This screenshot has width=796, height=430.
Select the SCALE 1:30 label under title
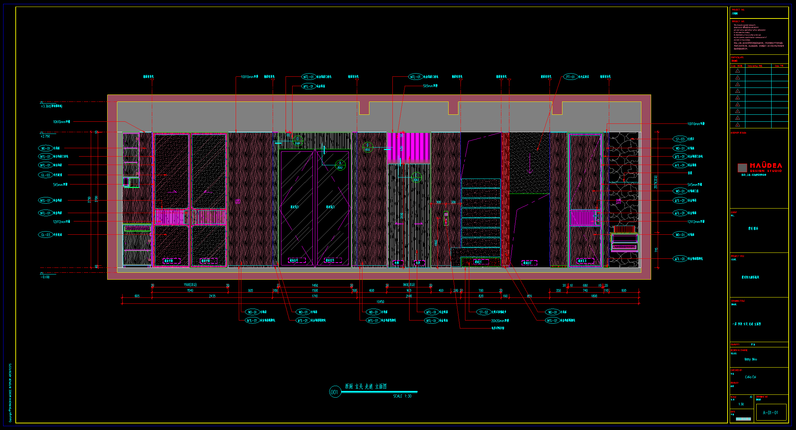(402, 396)
